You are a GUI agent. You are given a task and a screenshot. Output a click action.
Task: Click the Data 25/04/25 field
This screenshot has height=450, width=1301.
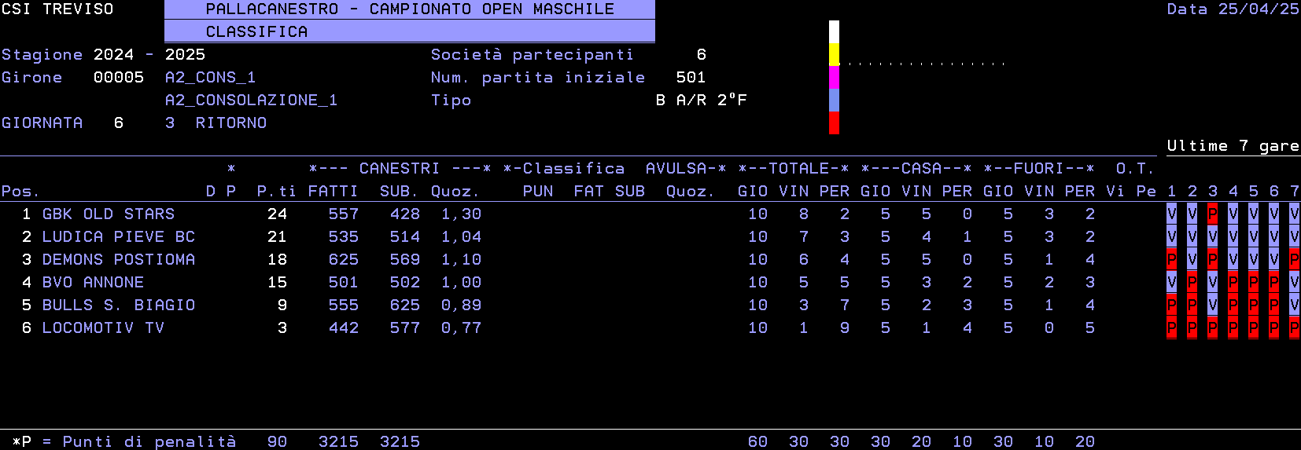tap(1233, 9)
